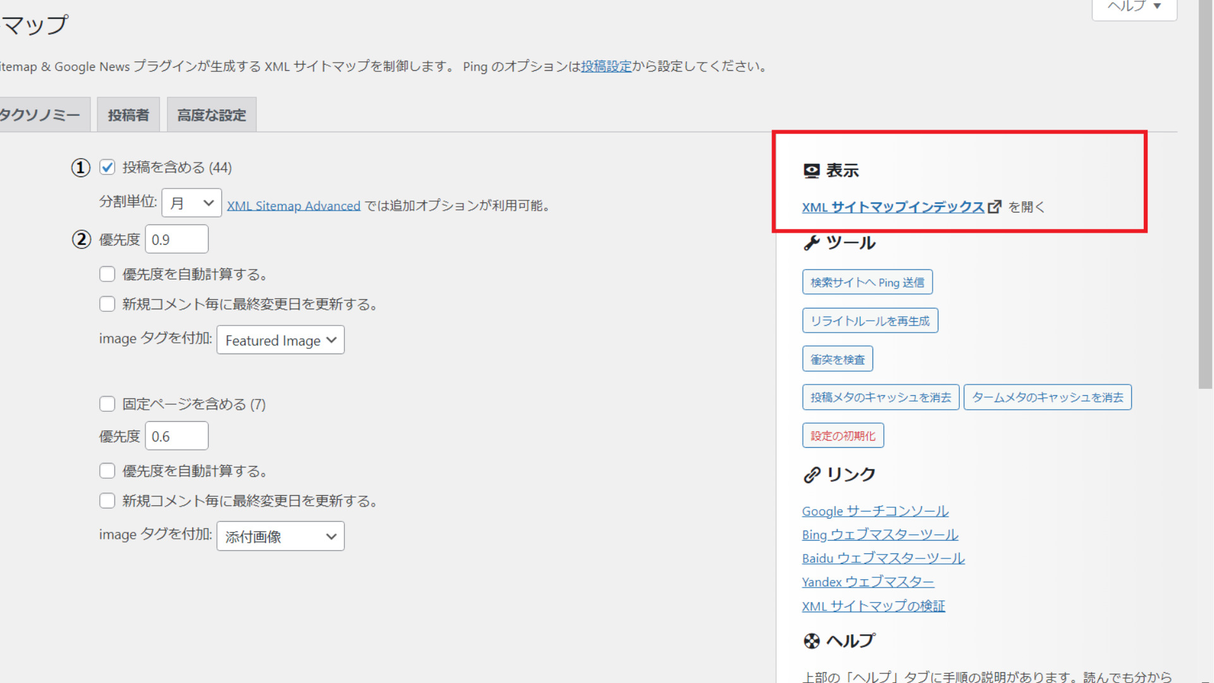Click the chain link icon beside リンク
1214x683 pixels.
(x=811, y=474)
